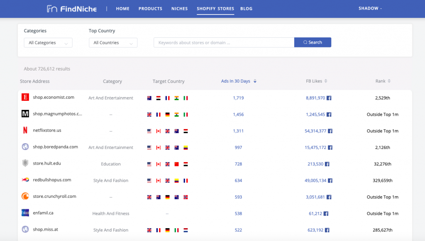
Task: Click the 634 ads count
Action: pos(238,180)
